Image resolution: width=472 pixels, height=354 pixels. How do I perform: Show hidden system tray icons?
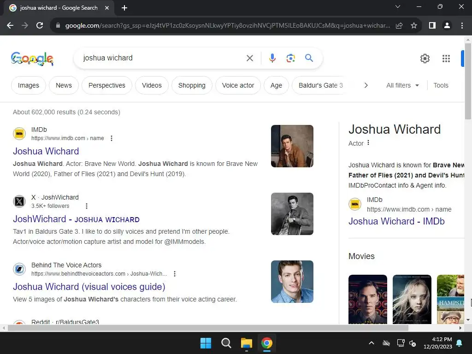372,343
